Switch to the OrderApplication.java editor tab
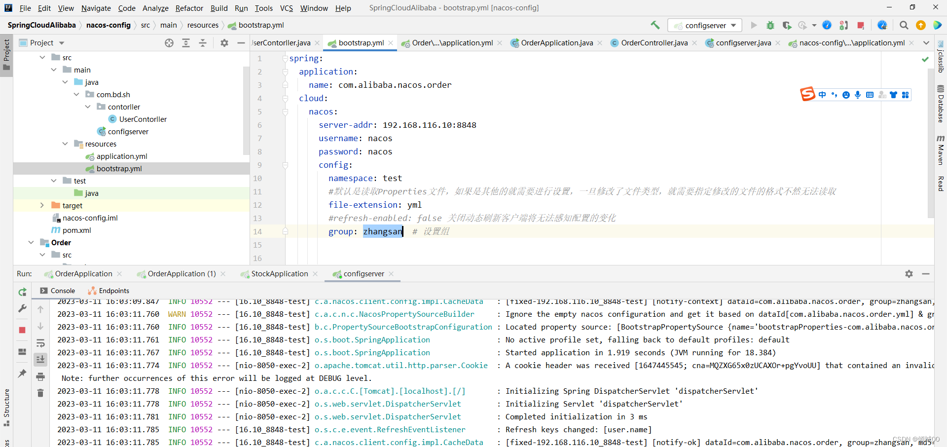Image resolution: width=947 pixels, height=447 pixels. tap(557, 43)
